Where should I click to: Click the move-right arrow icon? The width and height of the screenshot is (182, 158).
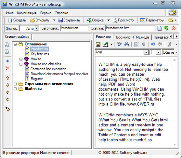pos(8,99)
